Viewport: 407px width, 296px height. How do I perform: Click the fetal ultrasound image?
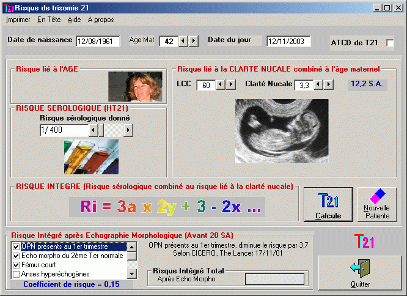(x=282, y=131)
